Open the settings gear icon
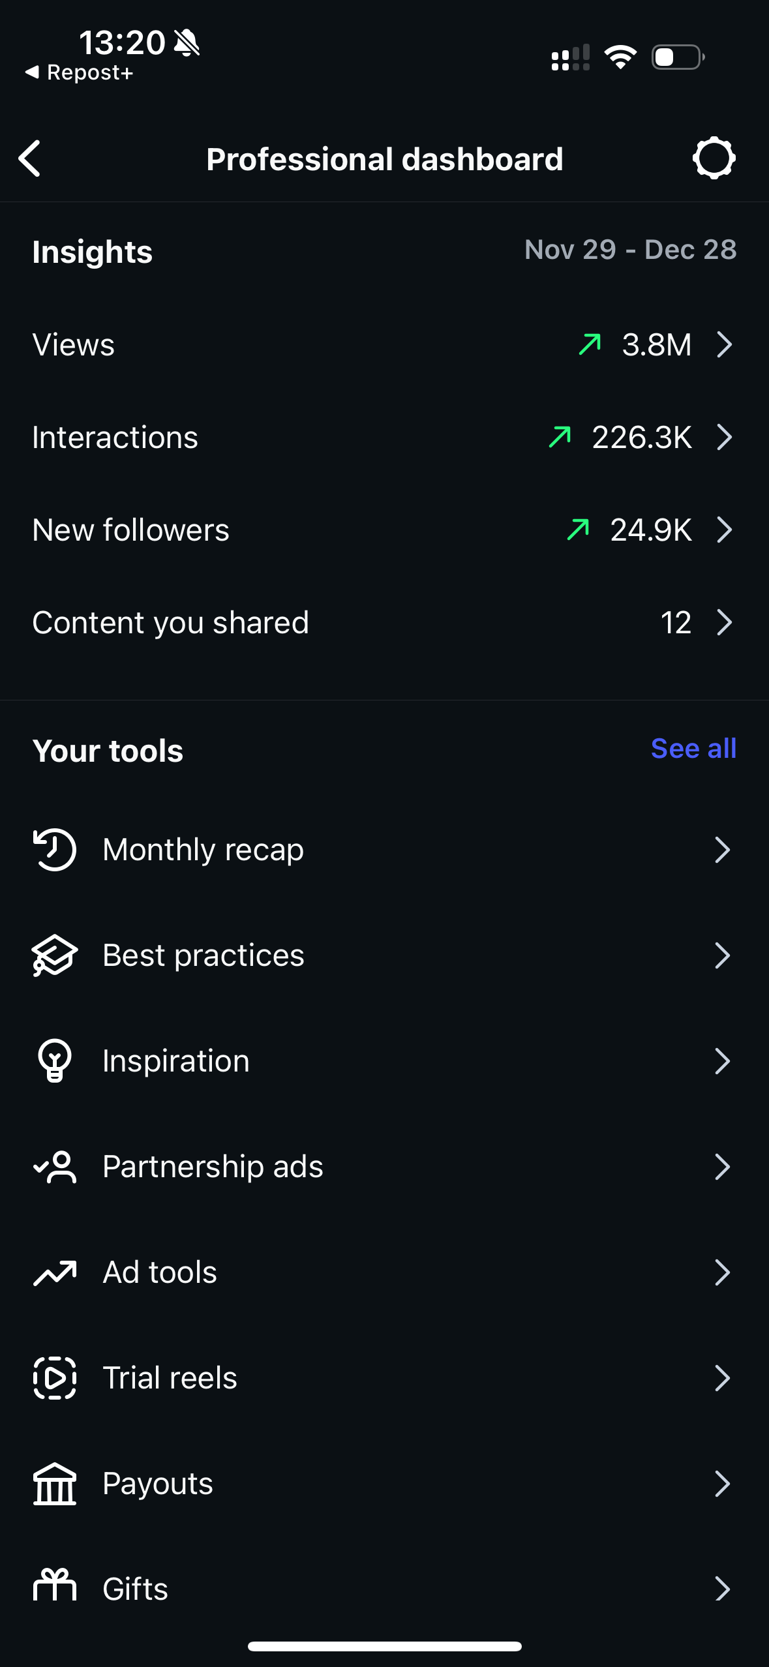This screenshot has height=1667, width=769. tap(714, 158)
